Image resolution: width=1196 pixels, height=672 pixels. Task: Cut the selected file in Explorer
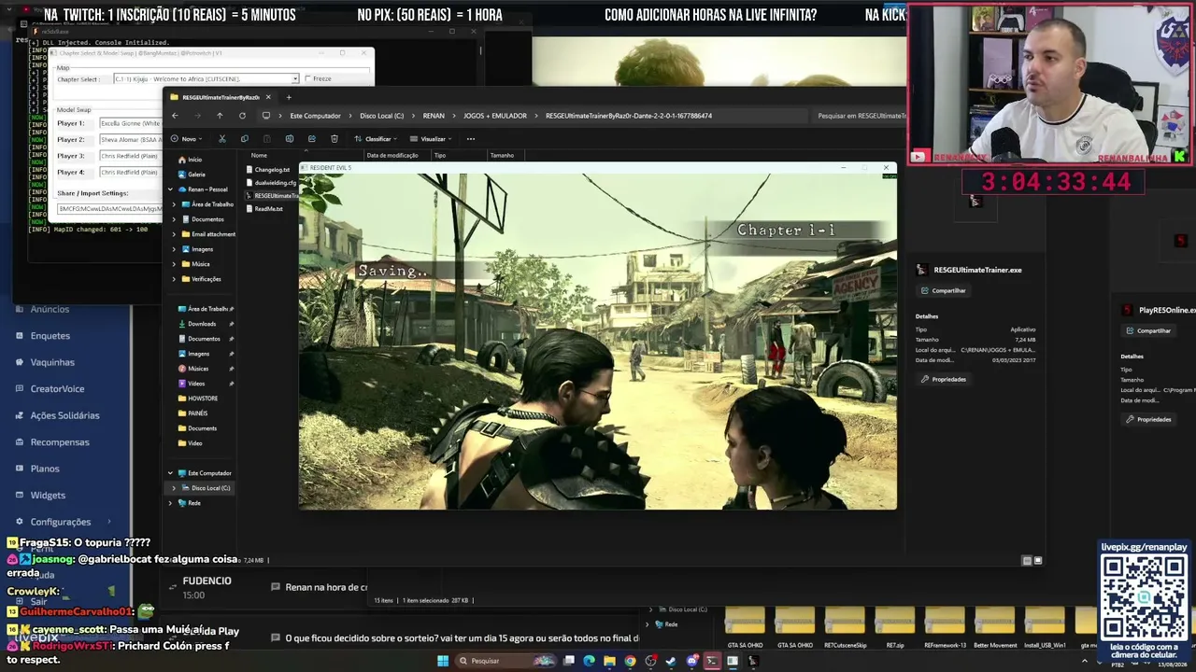(x=221, y=139)
